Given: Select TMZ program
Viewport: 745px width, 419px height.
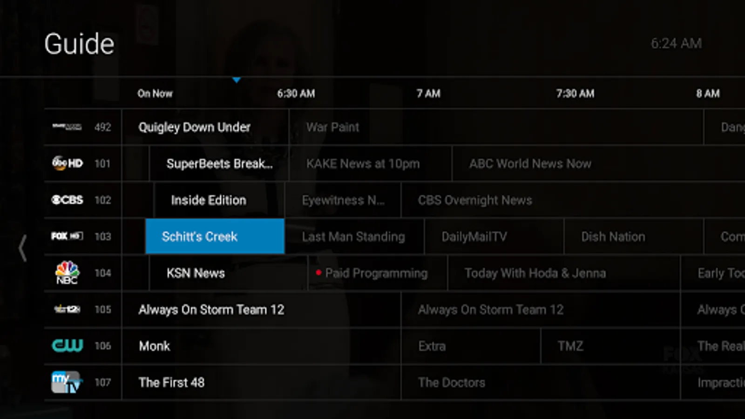Looking at the screenshot, I should (610, 346).
